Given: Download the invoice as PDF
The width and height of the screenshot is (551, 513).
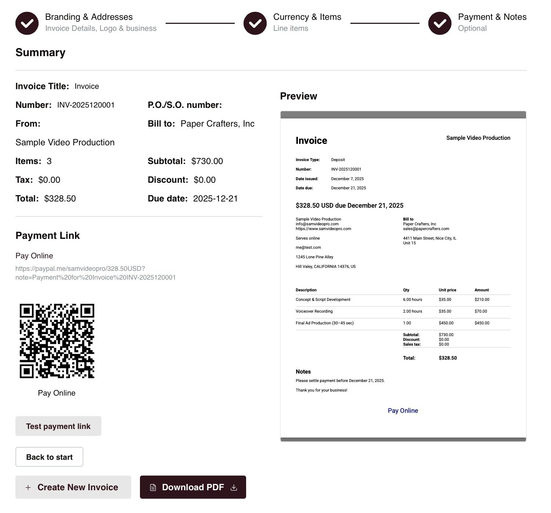Looking at the screenshot, I should [x=192, y=487].
